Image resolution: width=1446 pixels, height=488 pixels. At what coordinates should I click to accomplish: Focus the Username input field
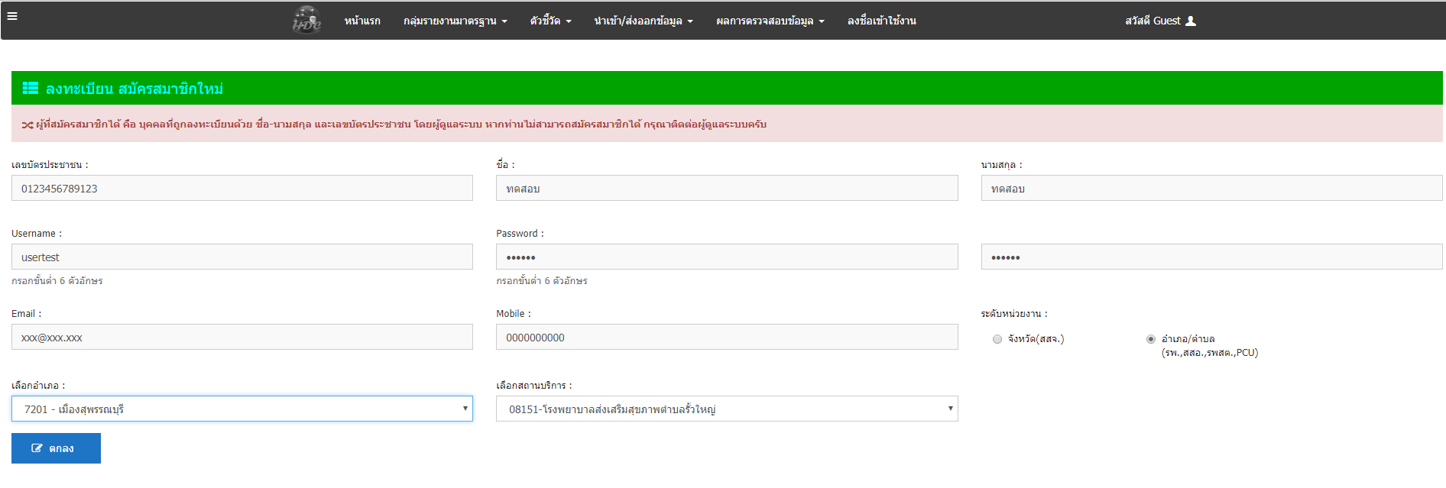pos(242,257)
